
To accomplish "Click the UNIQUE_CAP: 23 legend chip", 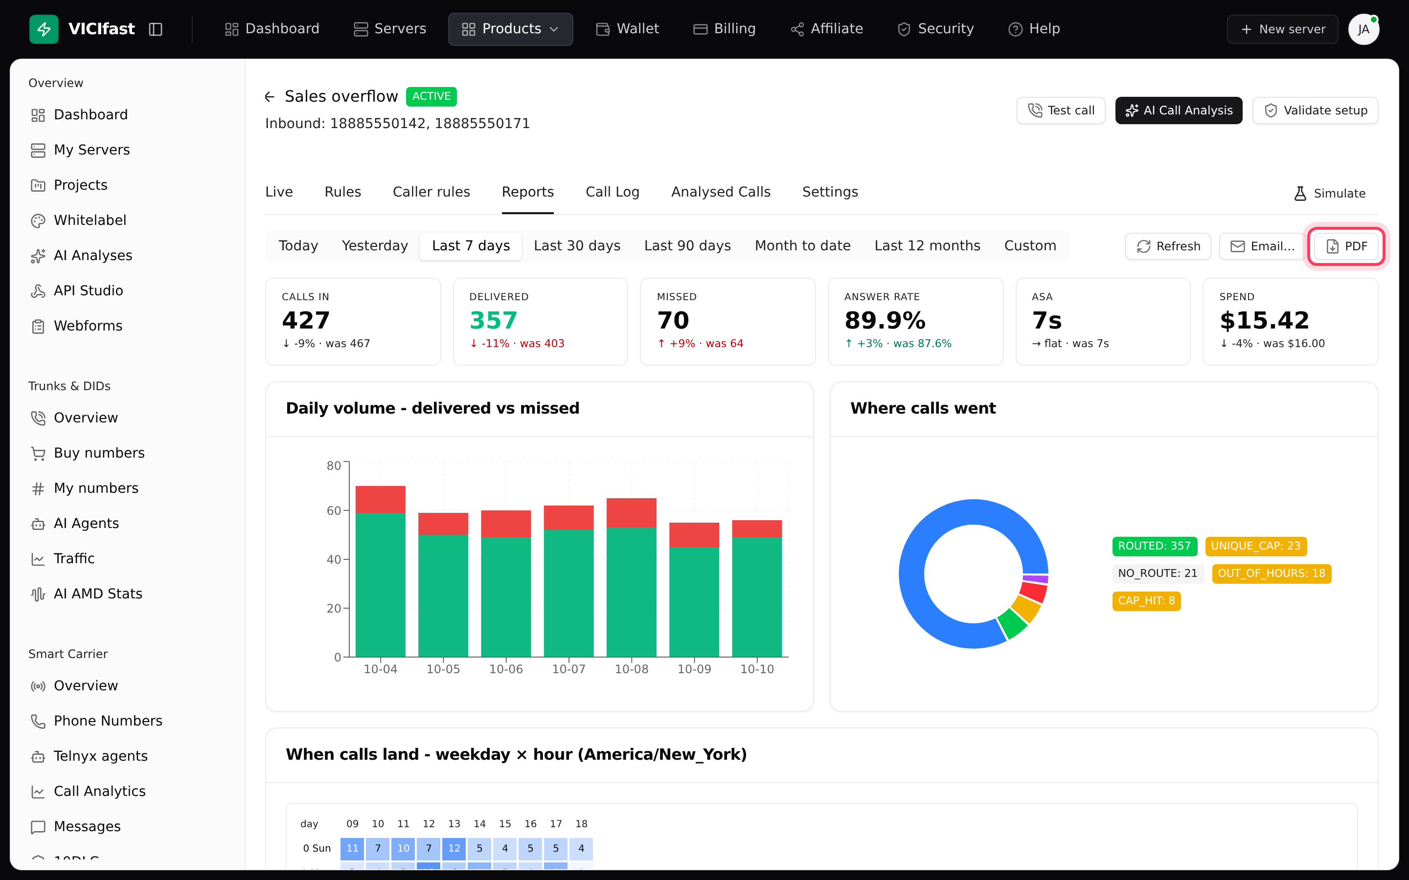I will (1256, 546).
